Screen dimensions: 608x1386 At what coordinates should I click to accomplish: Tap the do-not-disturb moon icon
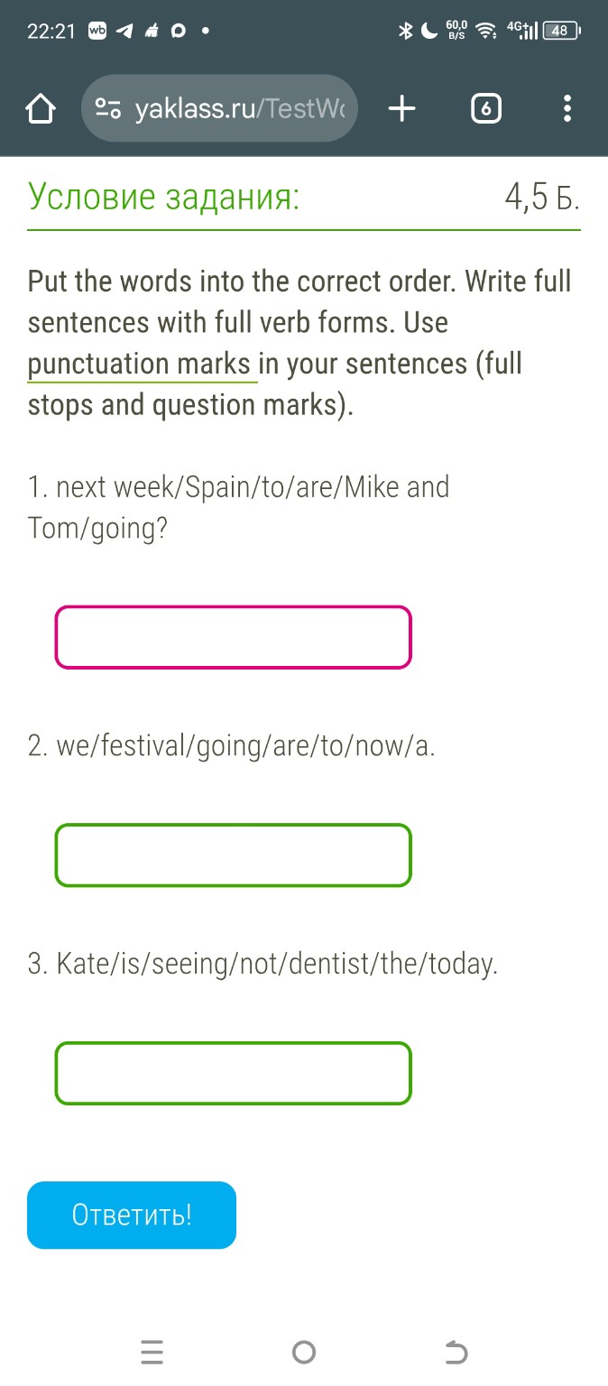[x=429, y=32]
